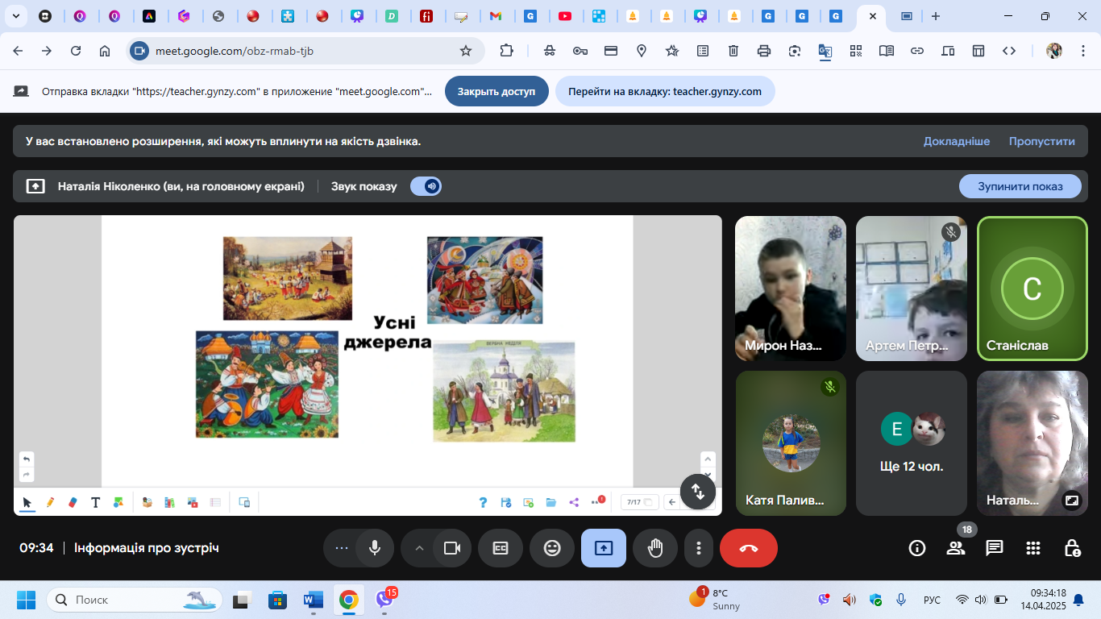Open more options three-dot menu in Meet
Image resolution: width=1101 pixels, height=619 pixels.
tap(698, 548)
